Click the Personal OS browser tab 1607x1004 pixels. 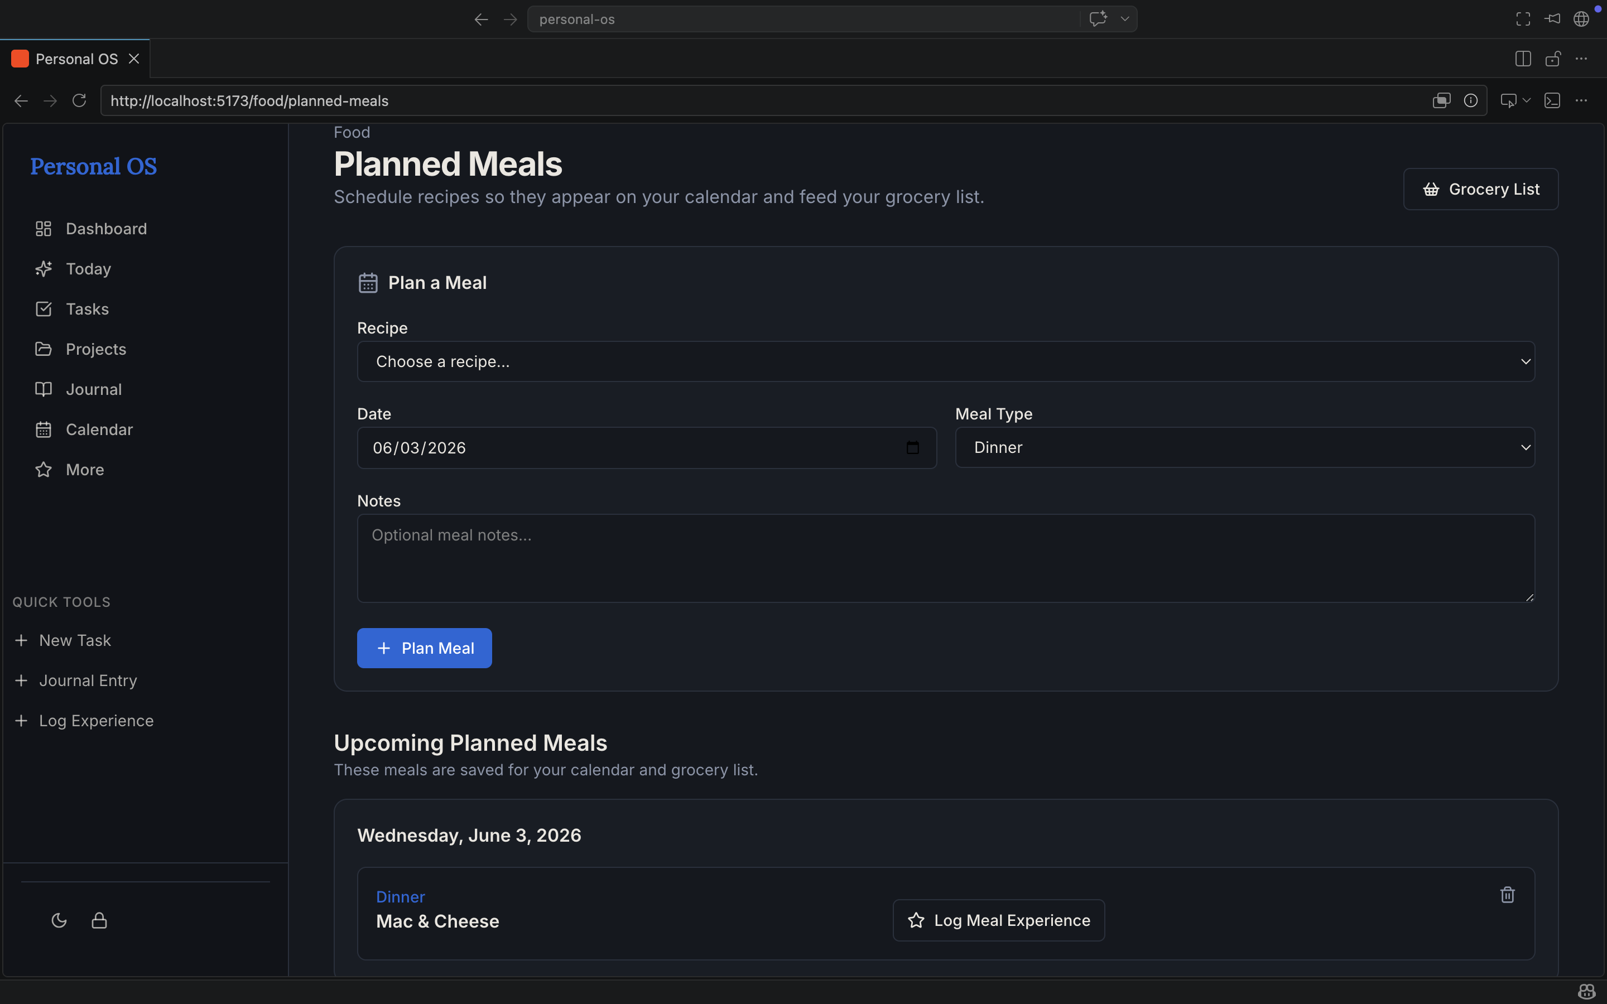click(75, 59)
